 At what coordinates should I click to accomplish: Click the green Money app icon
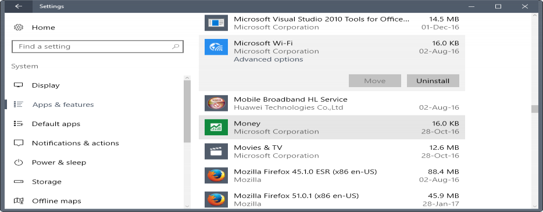(x=216, y=127)
